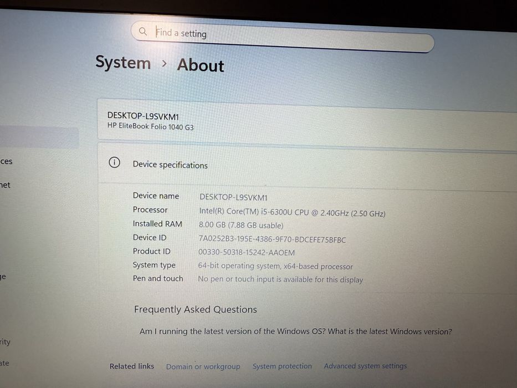The width and height of the screenshot is (517, 388).
Task: Click the Device specifications info icon
Action: 114,162
